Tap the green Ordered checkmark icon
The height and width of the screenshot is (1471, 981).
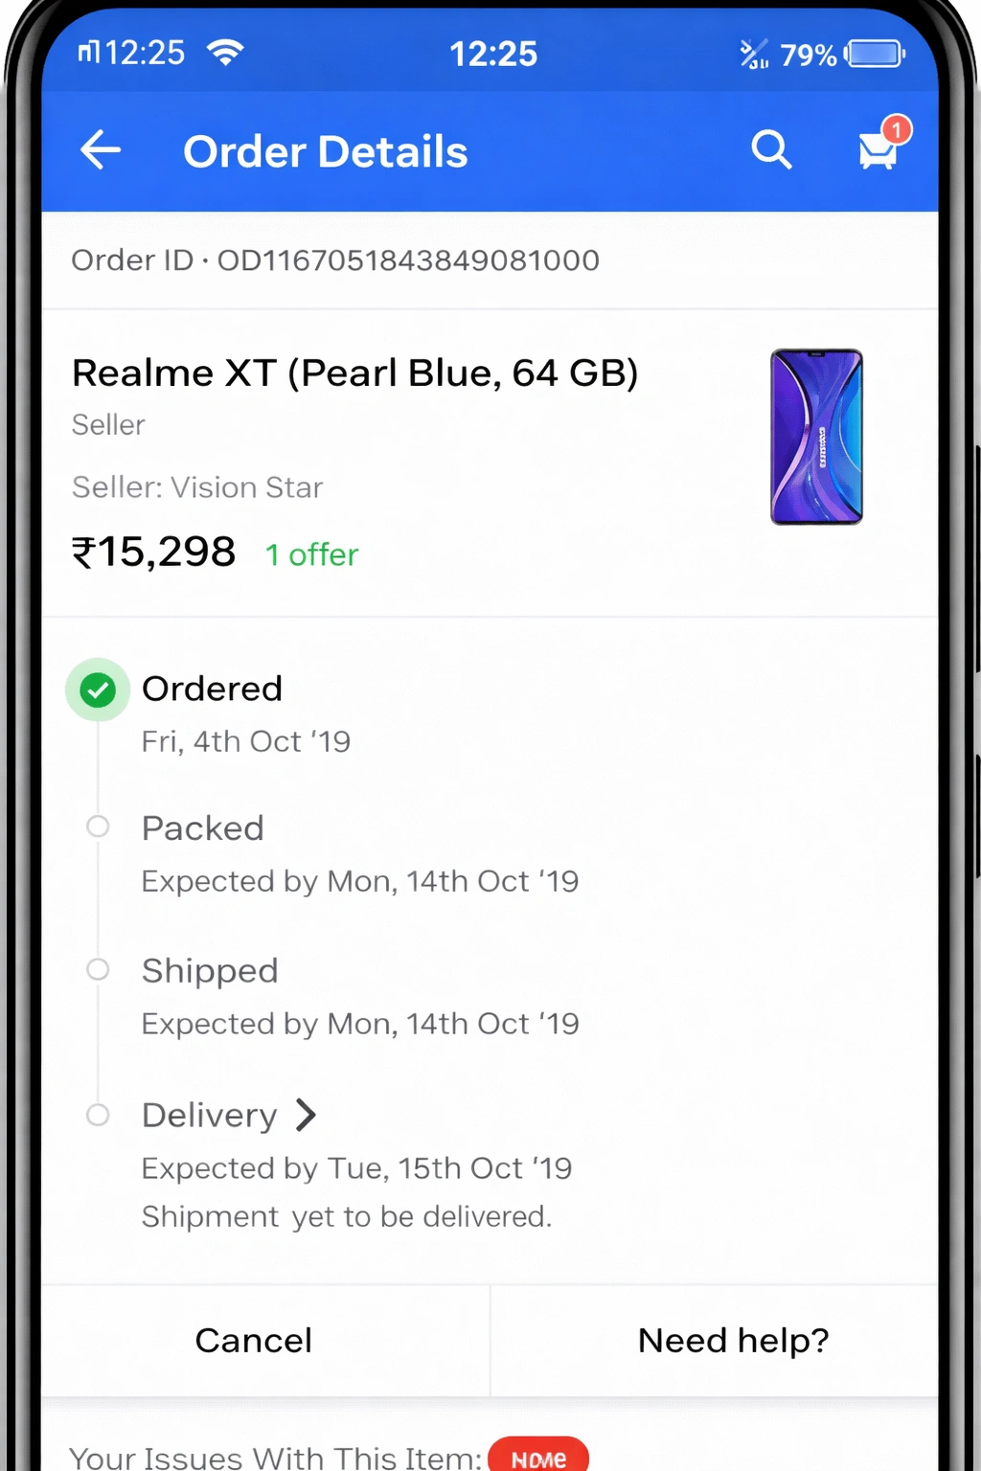[x=98, y=690]
